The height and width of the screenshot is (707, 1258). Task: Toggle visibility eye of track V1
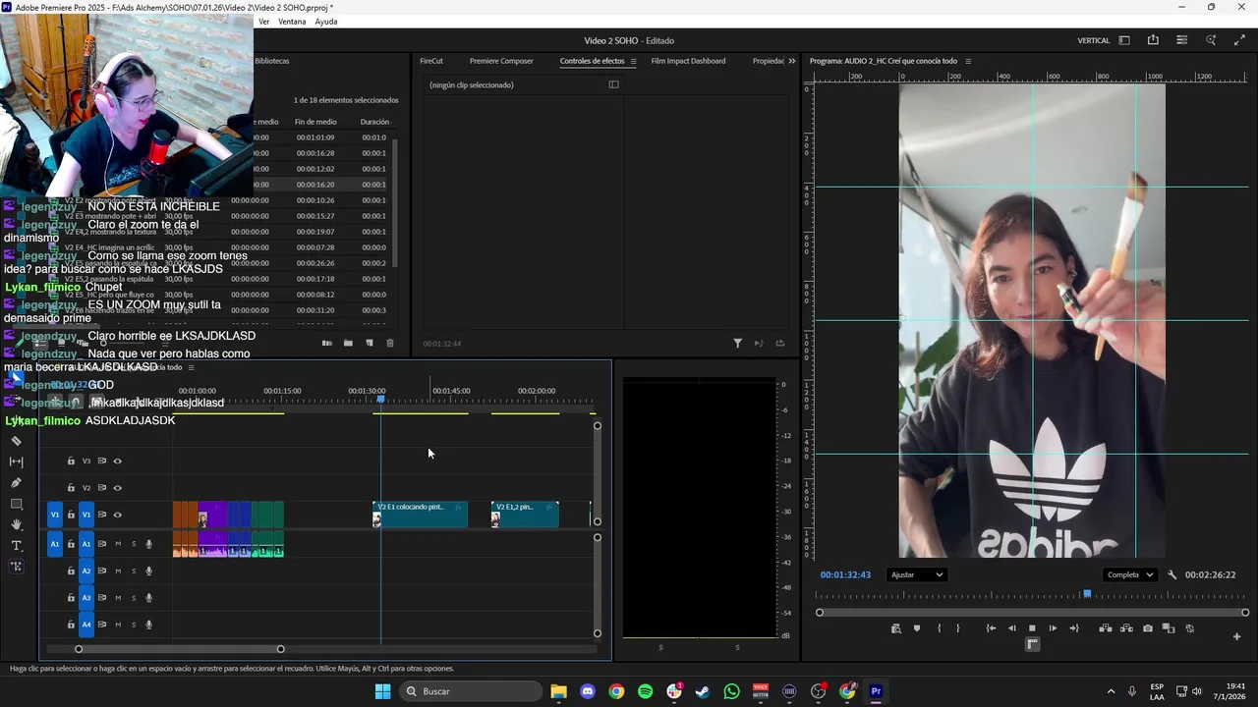click(x=117, y=515)
